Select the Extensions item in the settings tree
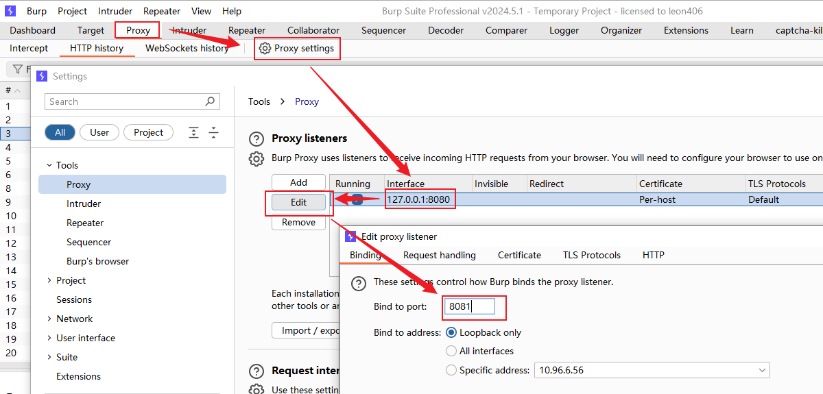 coord(78,376)
